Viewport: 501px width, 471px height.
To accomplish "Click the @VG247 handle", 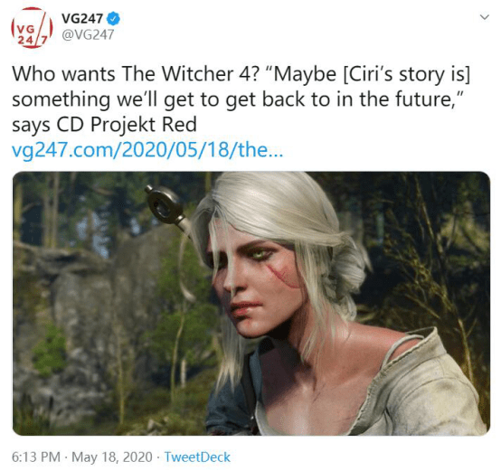I will [x=88, y=35].
